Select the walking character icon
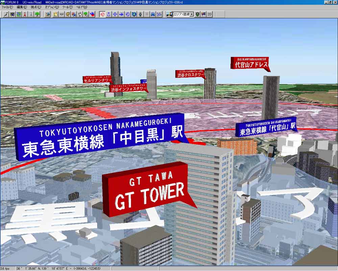Screen dimensions: 338x271 pyautogui.click(x=31, y=15)
